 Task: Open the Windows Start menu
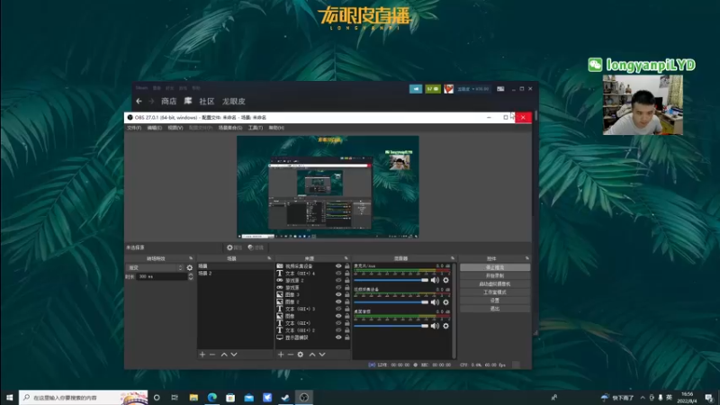9,398
